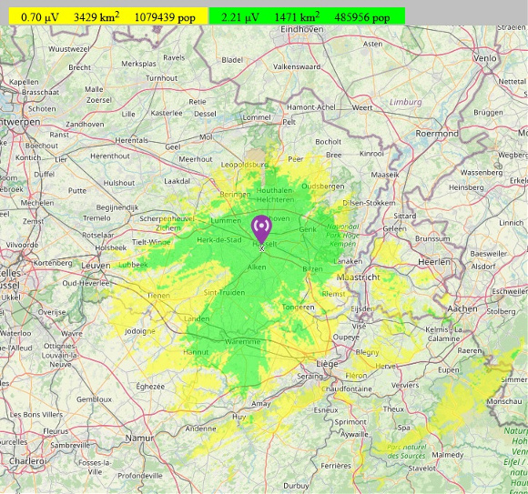Click the Leuven city label

(x=96, y=266)
